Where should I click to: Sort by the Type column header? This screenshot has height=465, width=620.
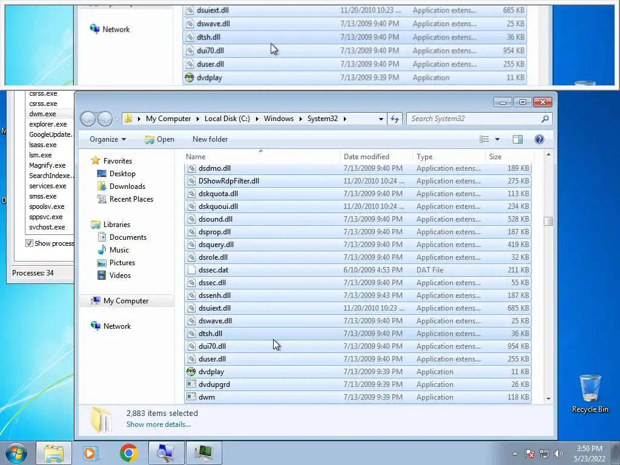click(x=449, y=157)
